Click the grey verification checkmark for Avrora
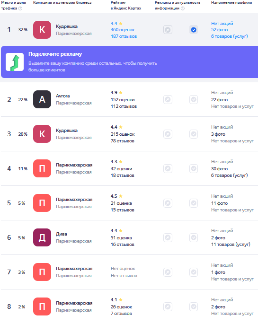The height and width of the screenshot is (324, 258). coord(194,100)
